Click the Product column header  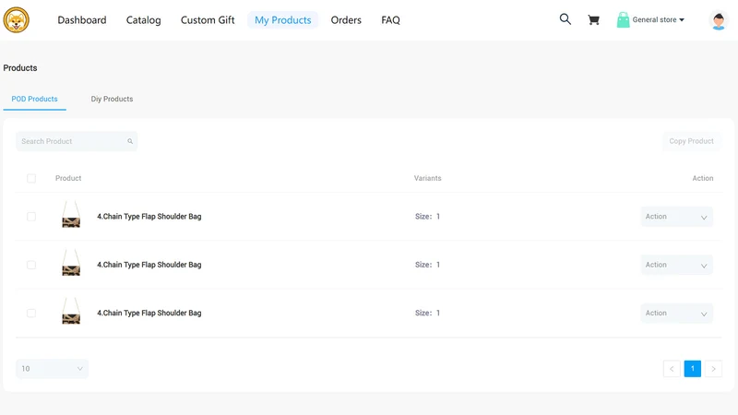68,178
